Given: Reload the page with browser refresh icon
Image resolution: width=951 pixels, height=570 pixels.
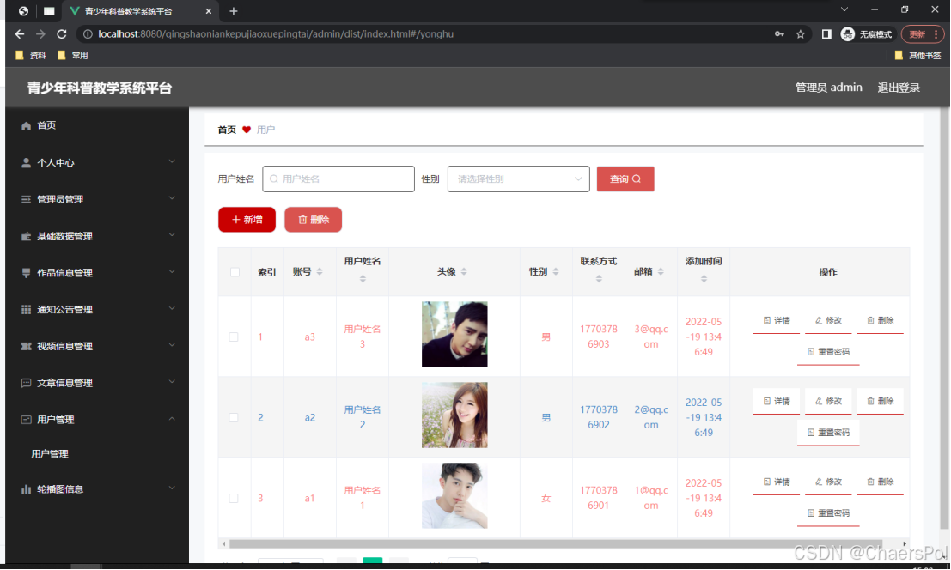Looking at the screenshot, I should click(x=61, y=34).
